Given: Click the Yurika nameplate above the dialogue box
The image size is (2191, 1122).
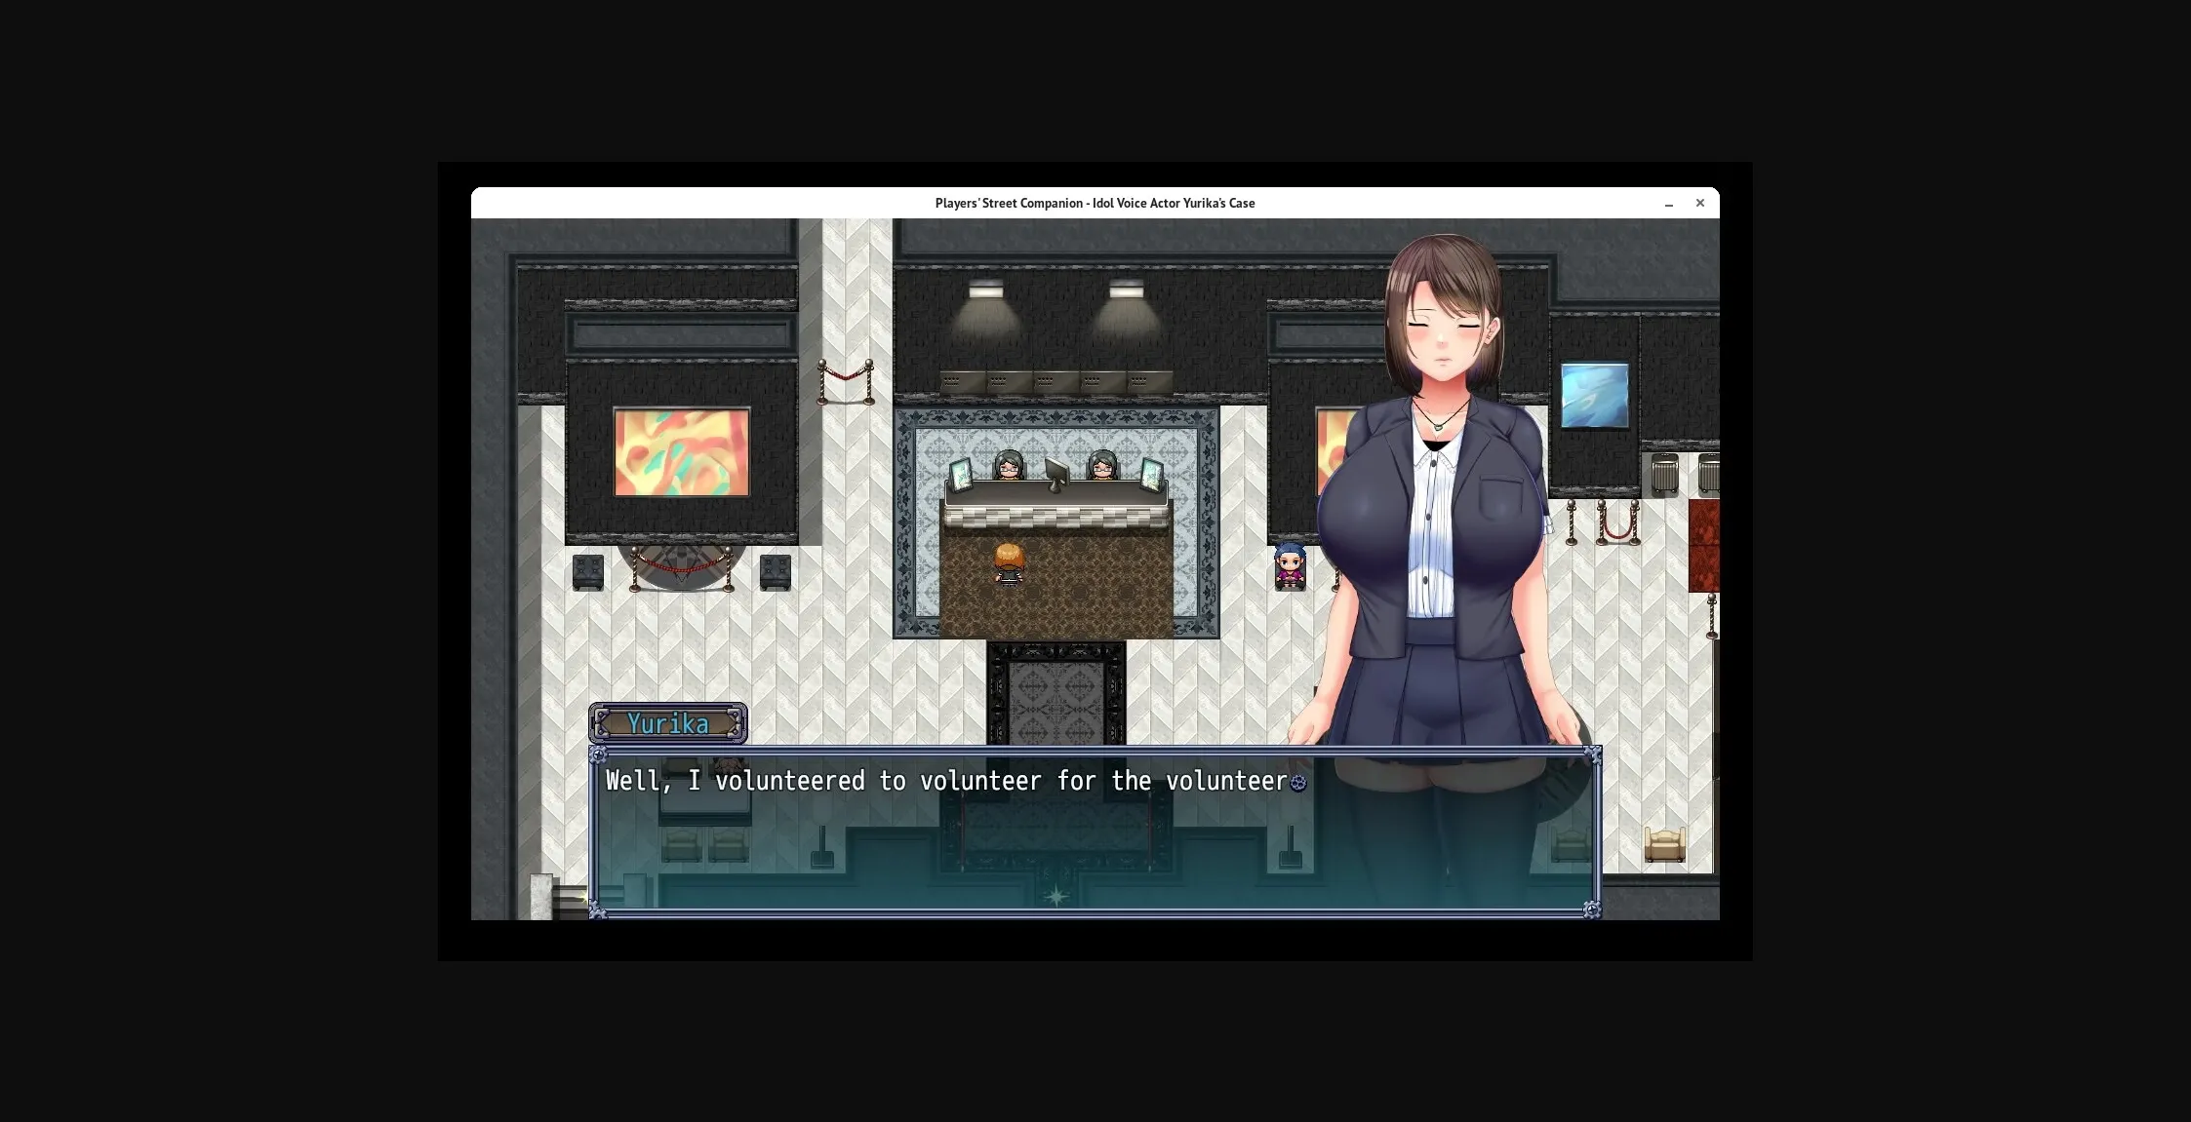Looking at the screenshot, I should tap(668, 723).
